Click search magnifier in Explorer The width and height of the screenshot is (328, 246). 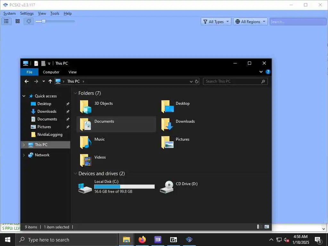pos(263,81)
